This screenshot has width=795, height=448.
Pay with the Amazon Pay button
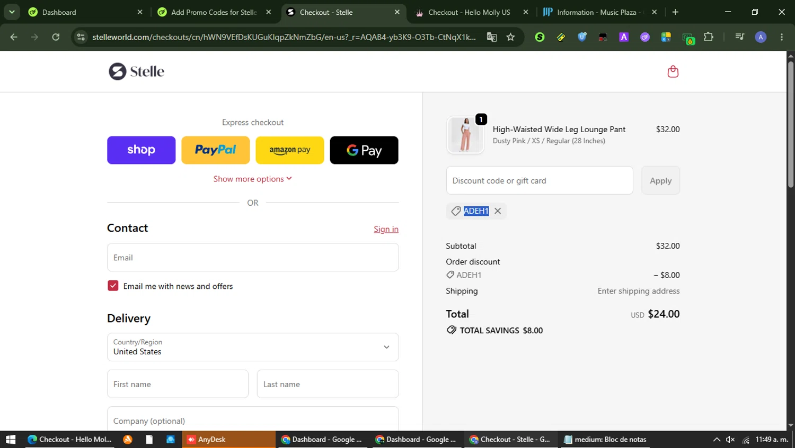coord(289,150)
